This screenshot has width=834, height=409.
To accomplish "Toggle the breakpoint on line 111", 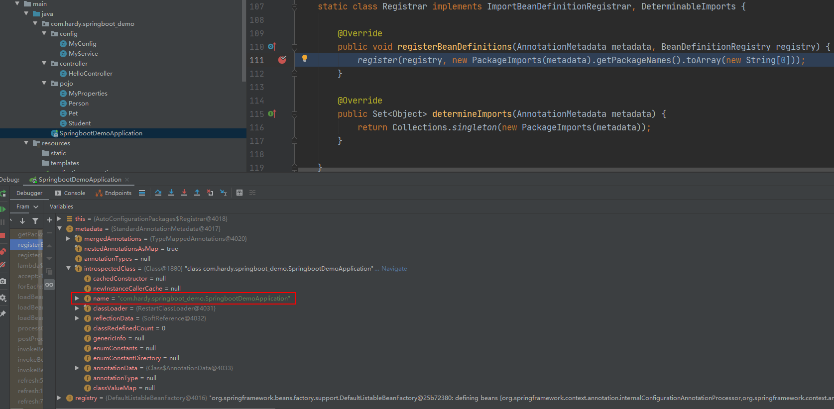I will coord(282,60).
